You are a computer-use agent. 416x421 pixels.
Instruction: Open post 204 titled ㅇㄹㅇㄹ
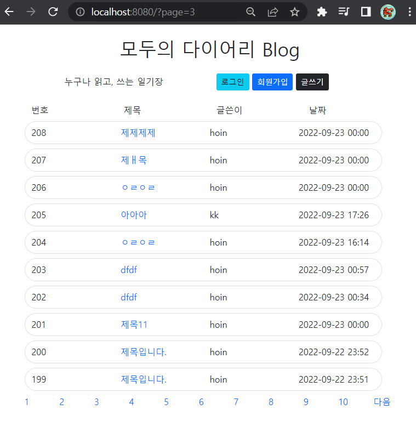coord(138,242)
